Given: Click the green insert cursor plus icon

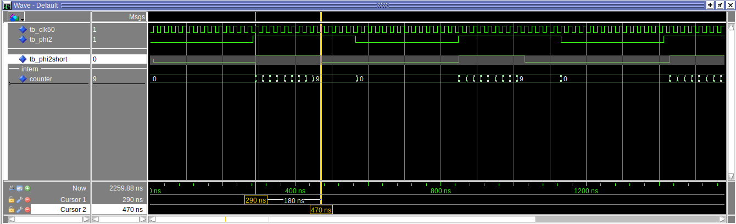Looking at the screenshot, I should [27, 188].
